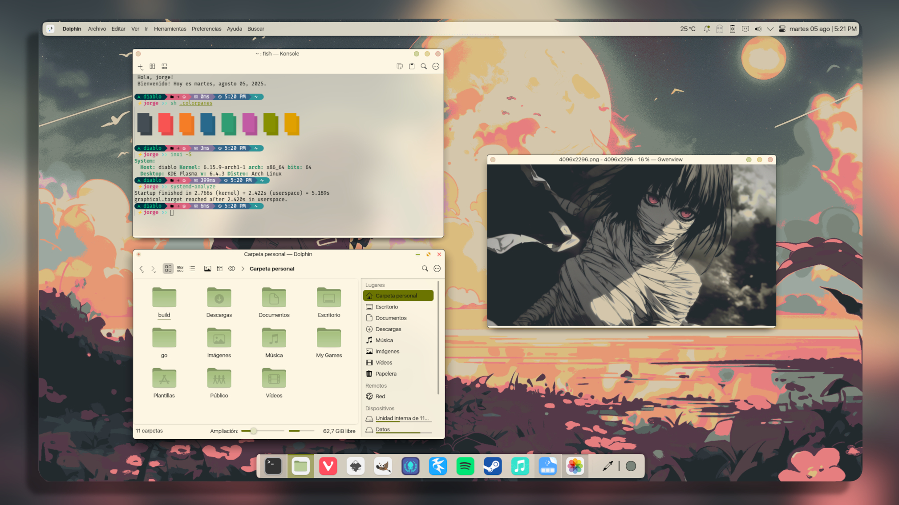
Task: Click the Dolphin sidebar vertical scrollbar
Action: [x=438, y=338]
